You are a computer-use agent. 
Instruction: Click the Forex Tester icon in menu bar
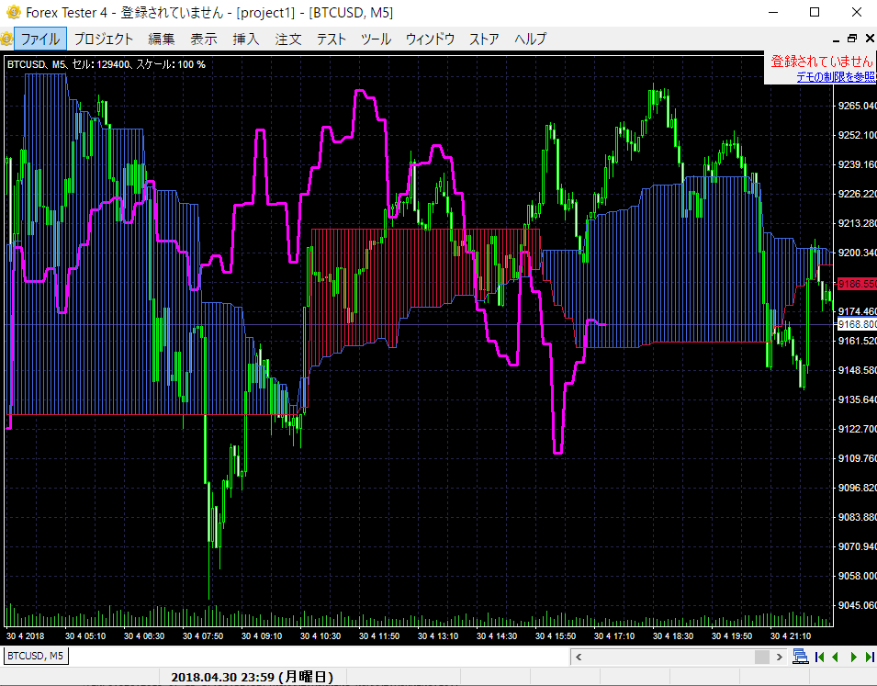coord(6,39)
